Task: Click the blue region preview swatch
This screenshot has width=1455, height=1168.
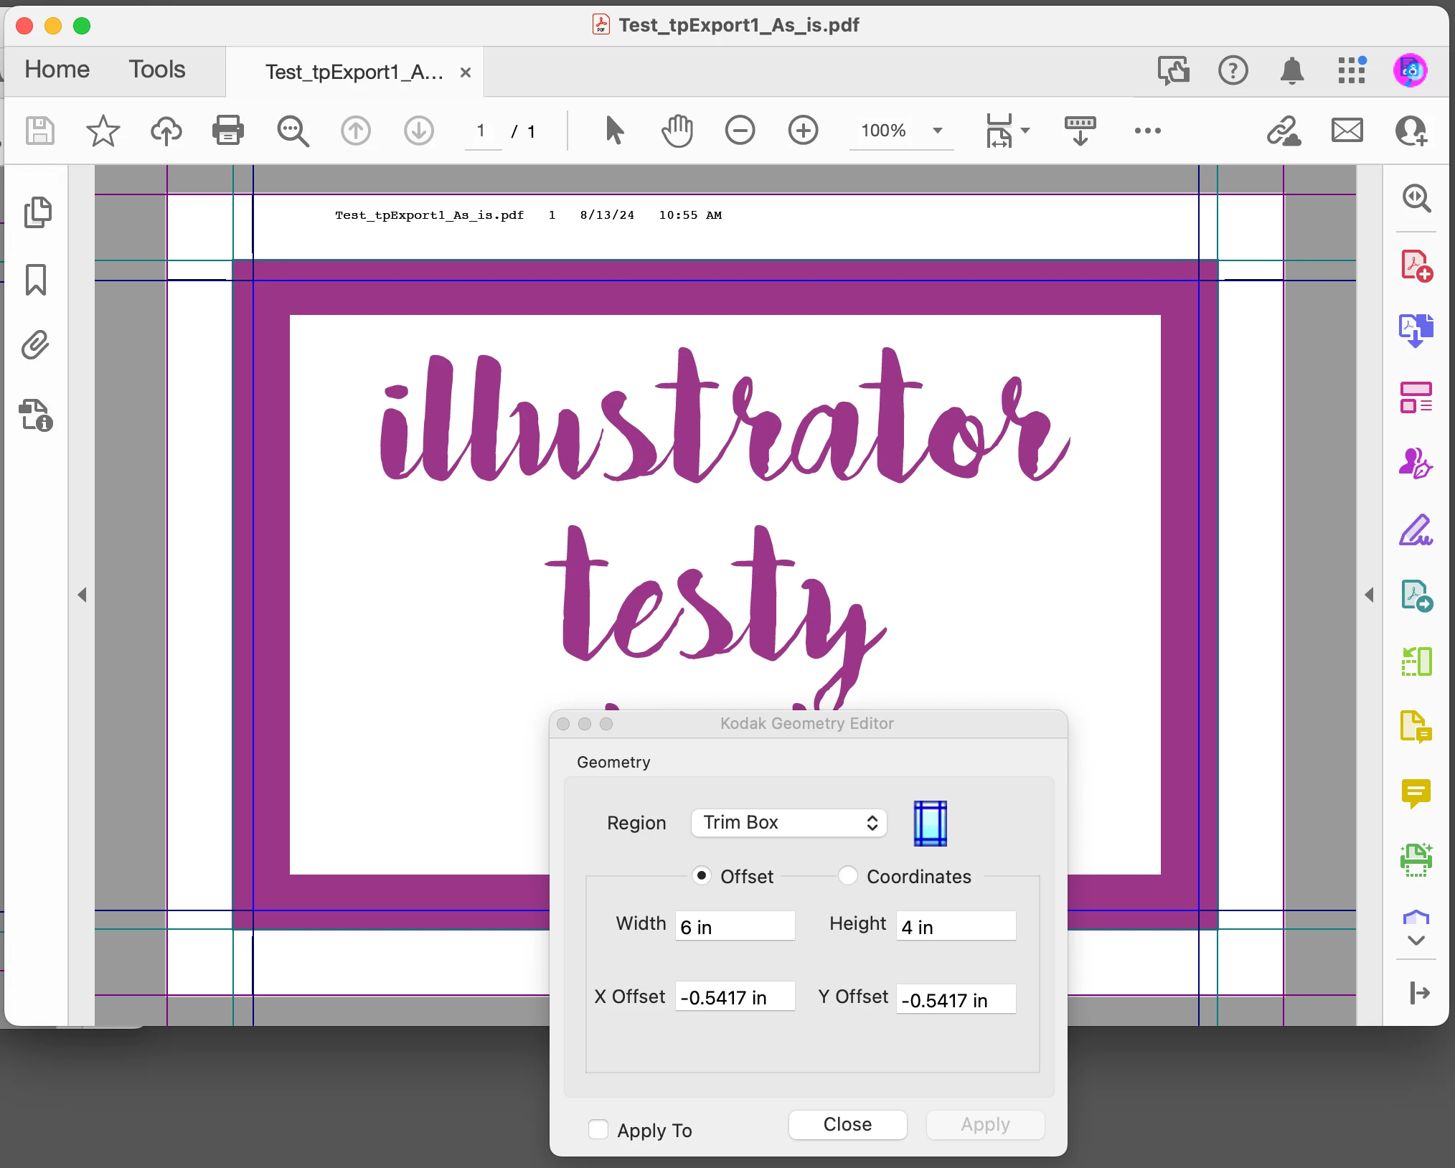Action: (x=930, y=823)
